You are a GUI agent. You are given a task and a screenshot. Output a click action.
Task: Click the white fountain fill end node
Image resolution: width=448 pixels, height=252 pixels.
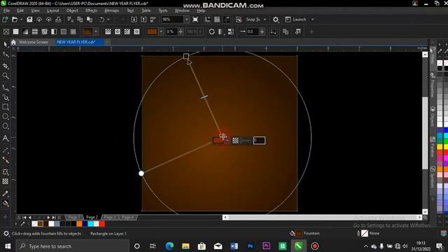coord(141,174)
